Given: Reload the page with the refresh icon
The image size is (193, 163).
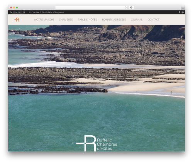Looking at the screenshot, I should point(125,7).
